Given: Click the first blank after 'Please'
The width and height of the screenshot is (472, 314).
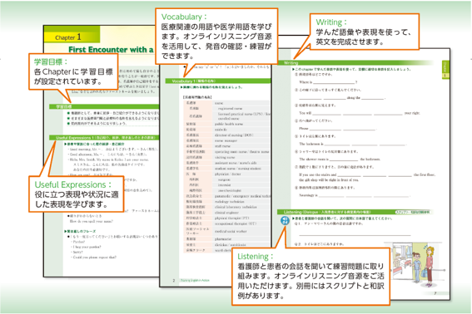Looking at the screenshot, I should coord(326,129).
